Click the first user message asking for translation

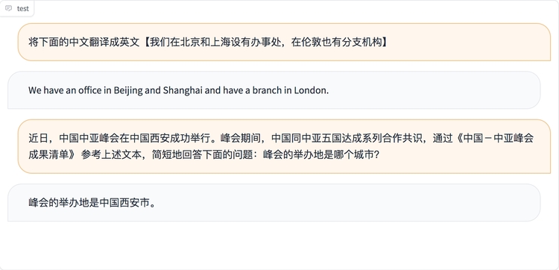(284, 42)
